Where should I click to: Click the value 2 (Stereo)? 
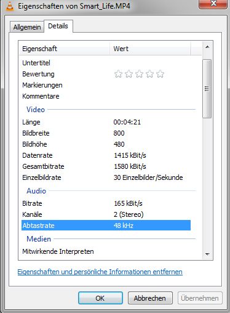click(129, 214)
